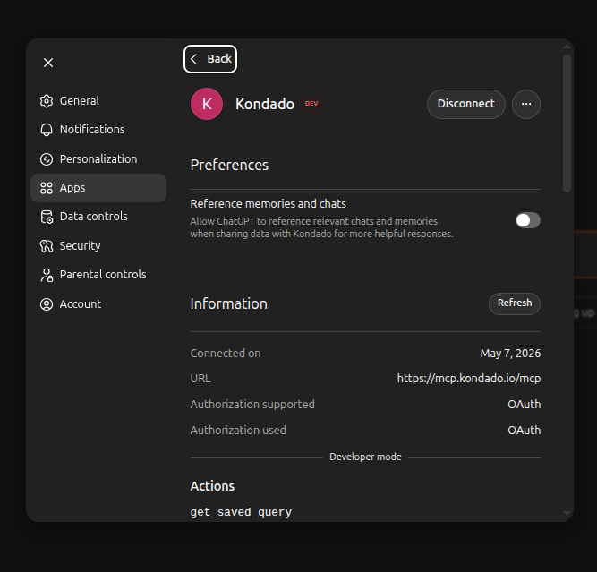Screen dimensions: 597x572
Task: Click the Account profile icon
Action: click(47, 304)
